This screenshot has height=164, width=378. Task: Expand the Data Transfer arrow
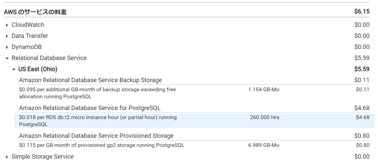7,36
